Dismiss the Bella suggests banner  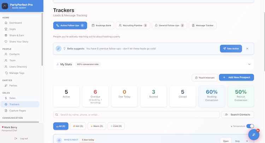pyautogui.click(x=247, y=49)
